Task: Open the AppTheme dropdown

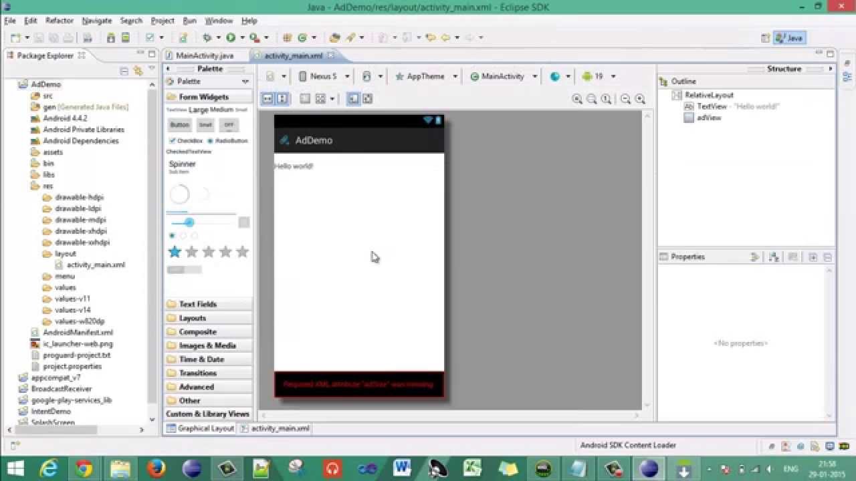Action: click(x=426, y=76)
